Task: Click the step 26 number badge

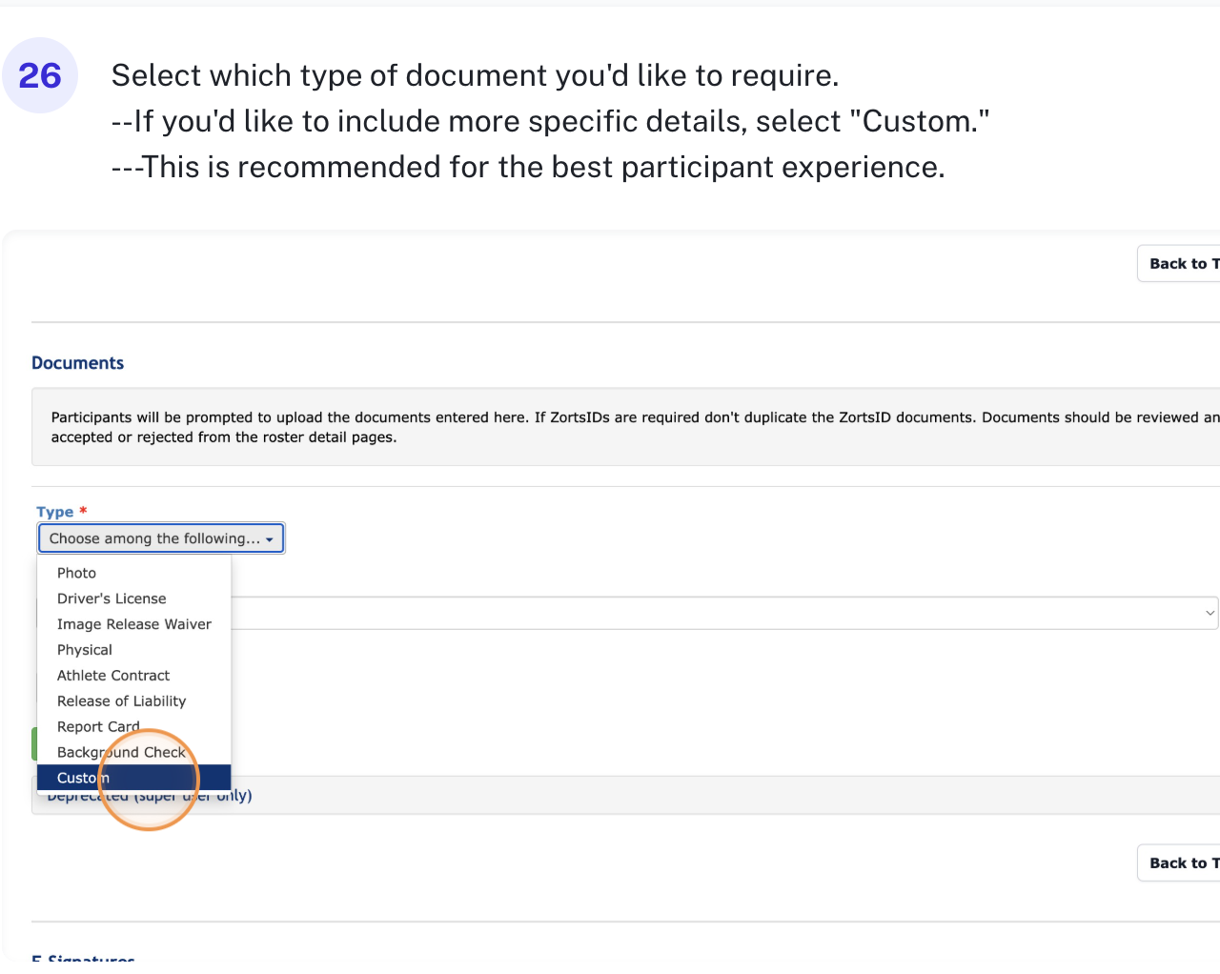Action: [40, 75]
